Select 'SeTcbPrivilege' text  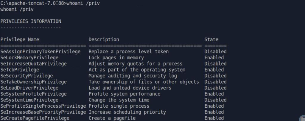pyautogui.click(x=20, y=70)
